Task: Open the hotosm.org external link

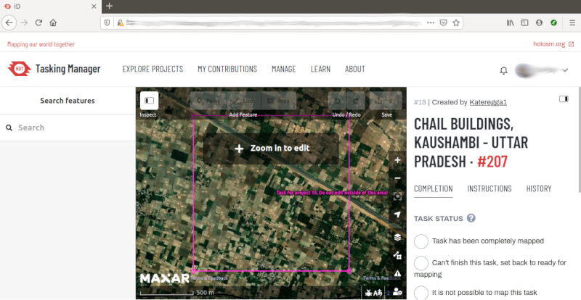Action: click(x=553, y=44)
